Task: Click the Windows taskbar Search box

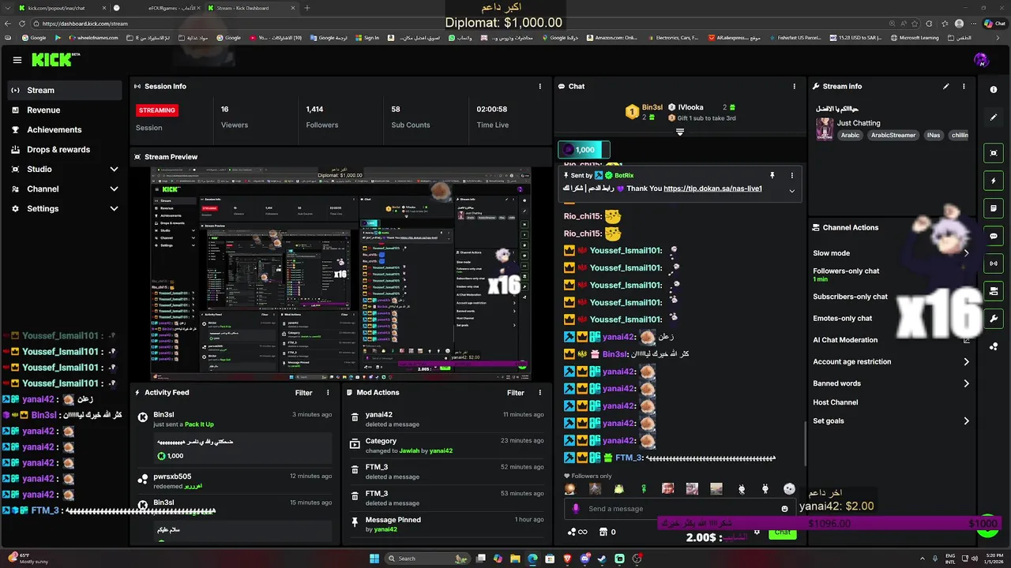Action: pos(427,559)
